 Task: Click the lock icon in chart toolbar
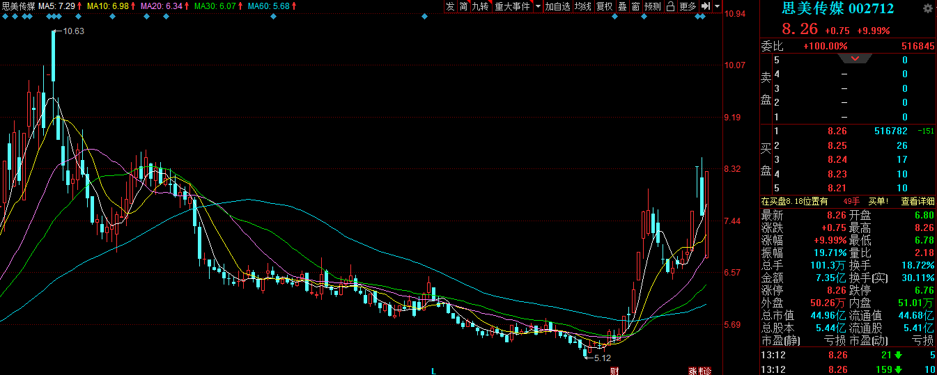pyautogui.click(x=670, y=6)
